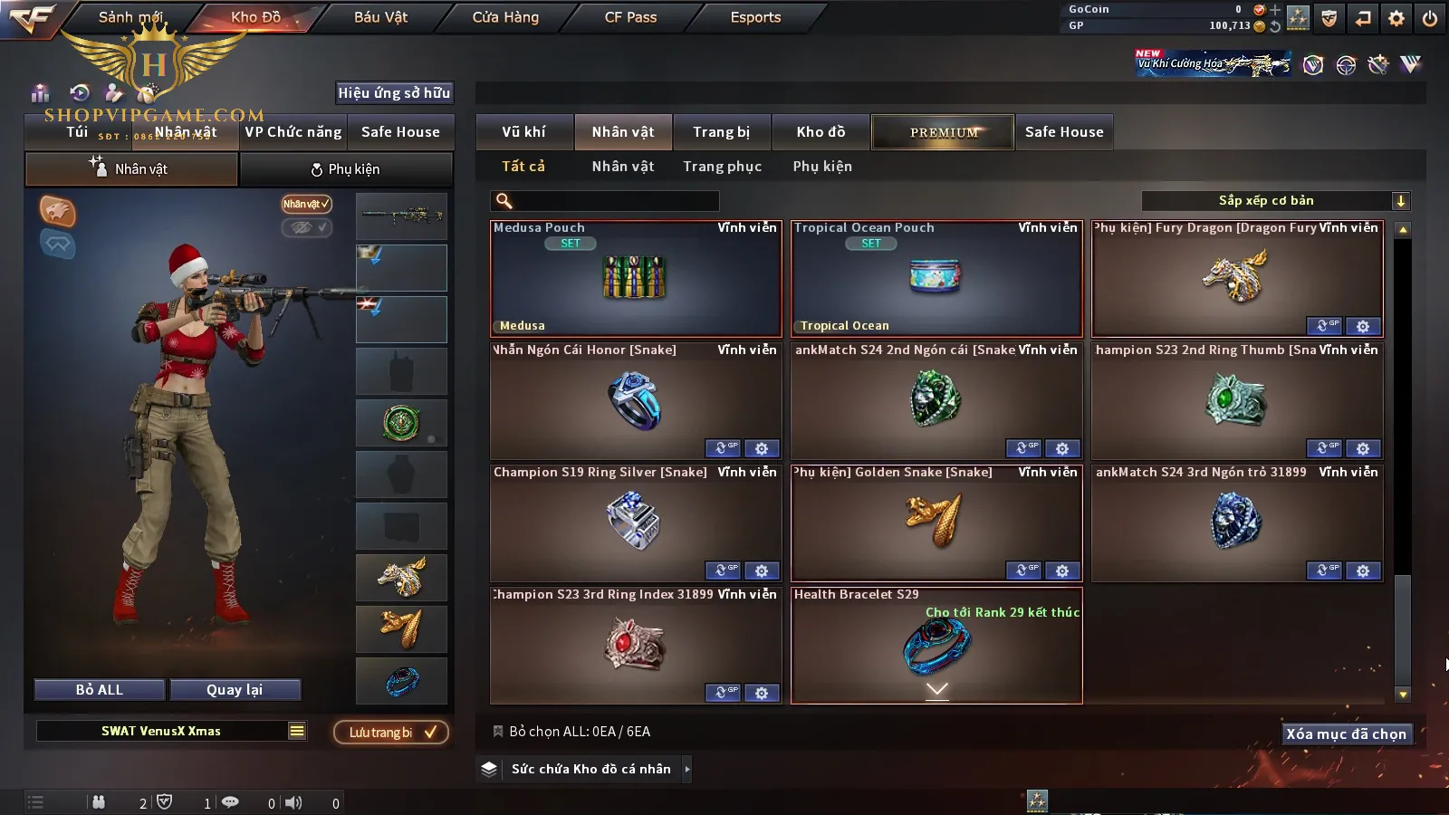The image size is (1449, 815).
Task: Click the Lưu trang bị button
Action: click(x=391, y=732)
